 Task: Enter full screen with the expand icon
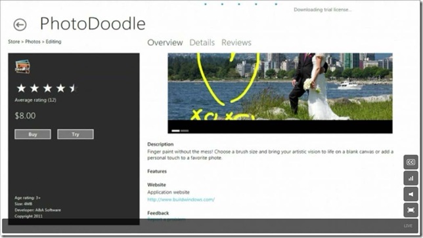(x=411, y=210)
